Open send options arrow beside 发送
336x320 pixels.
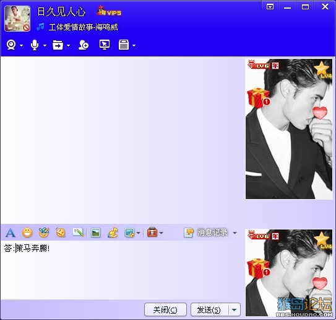click(235, 309)
